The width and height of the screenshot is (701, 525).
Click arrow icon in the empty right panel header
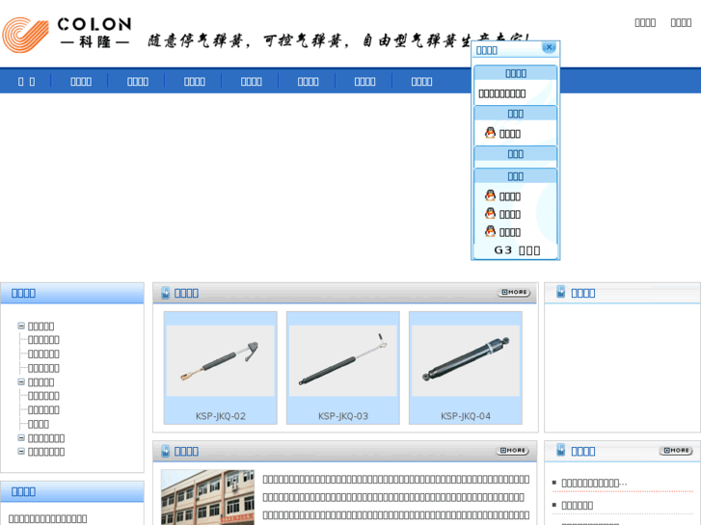coord(561,292)
